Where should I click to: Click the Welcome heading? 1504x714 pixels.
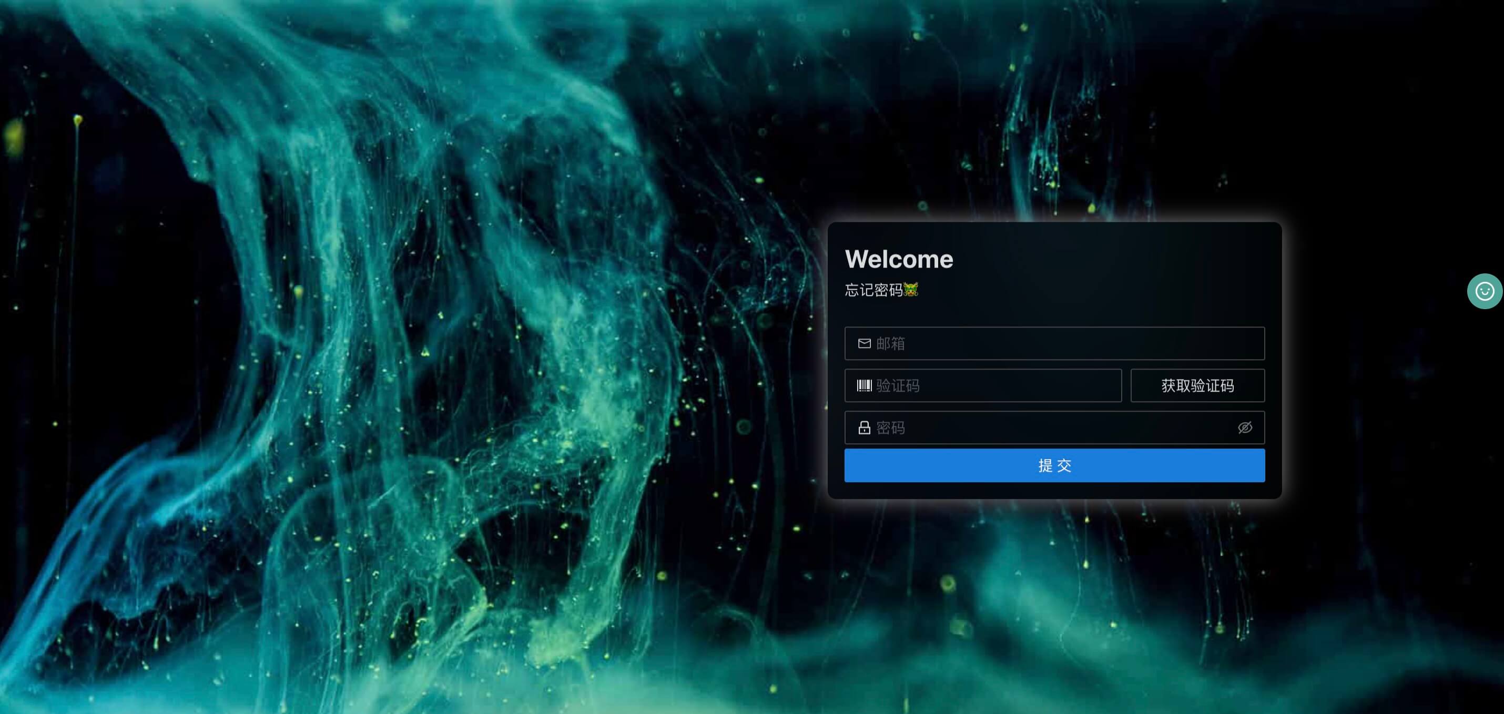tap(899, 259)
